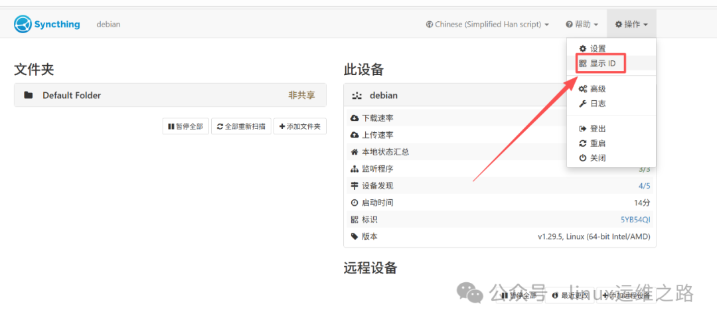
Task: Click the device icon next to debian
Action: (x=357, y=96)
